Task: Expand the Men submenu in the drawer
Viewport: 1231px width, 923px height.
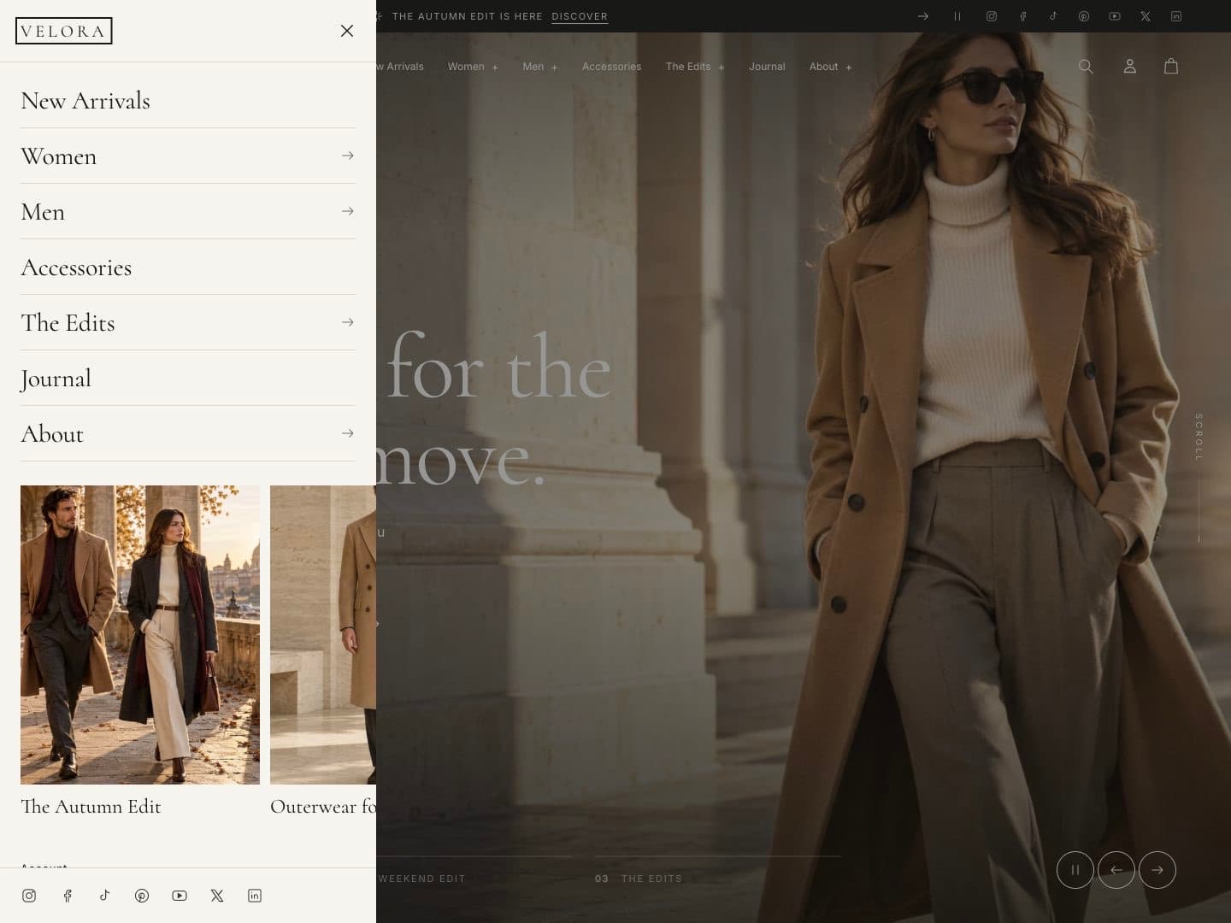Action: click(x=347, y=211)
